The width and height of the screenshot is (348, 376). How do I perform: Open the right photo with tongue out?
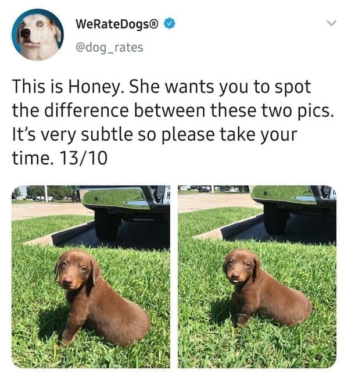point(257,277)
